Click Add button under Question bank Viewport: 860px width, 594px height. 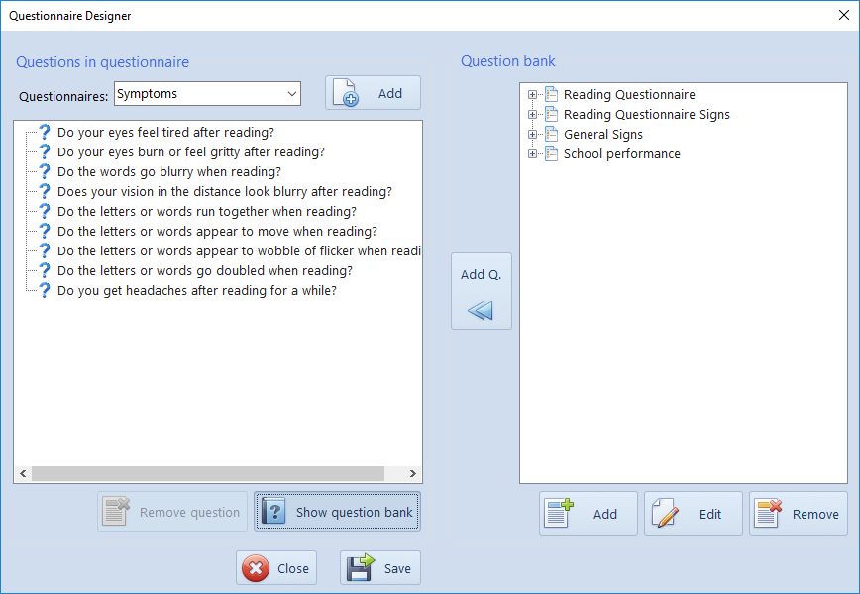589,514
